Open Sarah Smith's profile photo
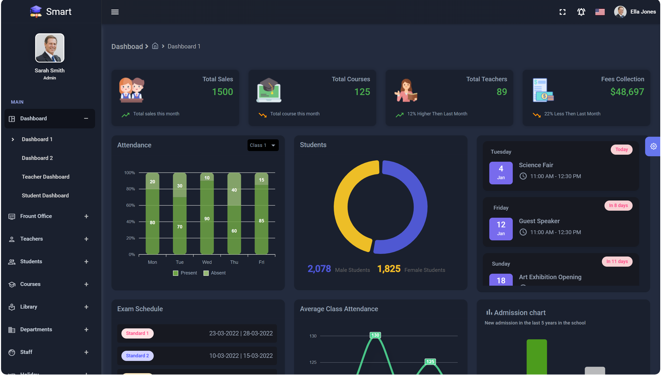The height and width of the screenshot is (375, 667). click(50, 48)
